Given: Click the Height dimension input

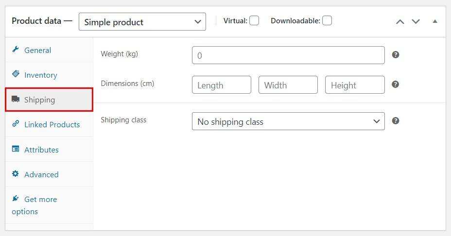Looking at the screenshot, I should coord(355,85).
